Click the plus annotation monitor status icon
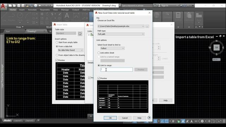Image resolution: width=226 pixels, height=127 pixels. click(209, 121)
